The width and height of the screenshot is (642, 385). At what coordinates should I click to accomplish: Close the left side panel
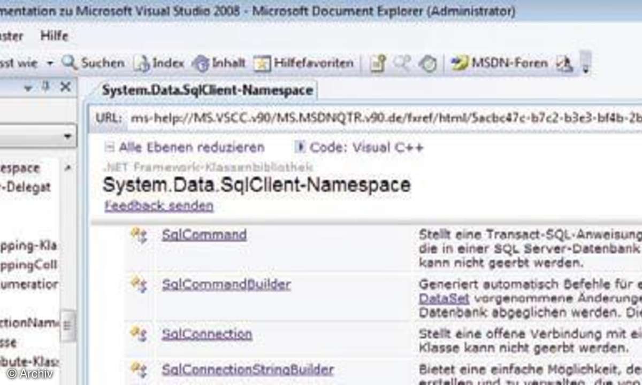point(65,87)
